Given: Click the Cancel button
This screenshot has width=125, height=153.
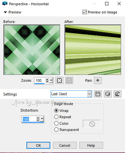Looking at the screenshot, I should click(65, 145).
